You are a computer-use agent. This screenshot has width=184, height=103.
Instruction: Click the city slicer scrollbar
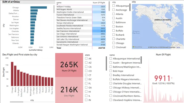130,7
